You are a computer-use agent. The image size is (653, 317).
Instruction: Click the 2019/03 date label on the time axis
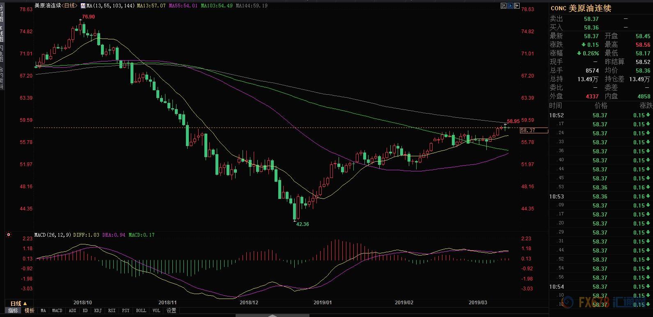point(478,303)
